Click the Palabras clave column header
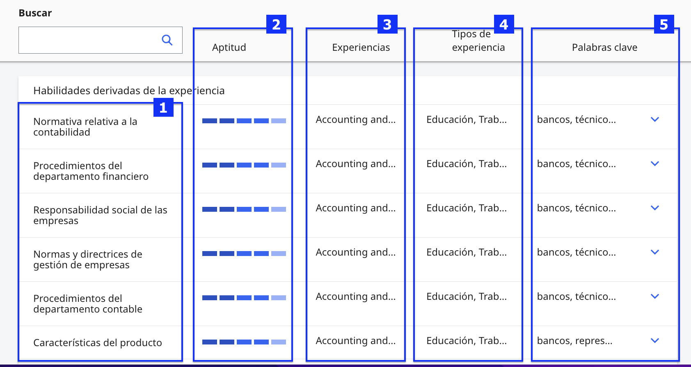Image resolution: width=691 pixels, height=367 pixels. (x=604, y=48)
